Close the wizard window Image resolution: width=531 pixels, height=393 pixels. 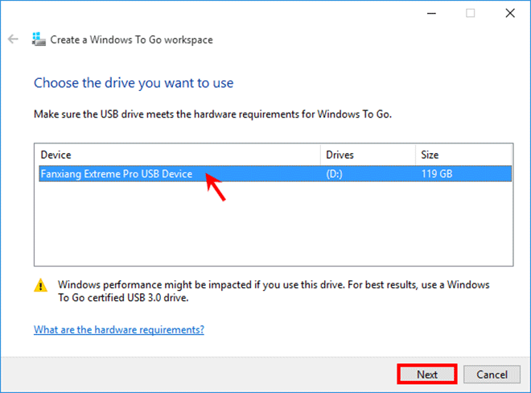(x=510, y=13)
